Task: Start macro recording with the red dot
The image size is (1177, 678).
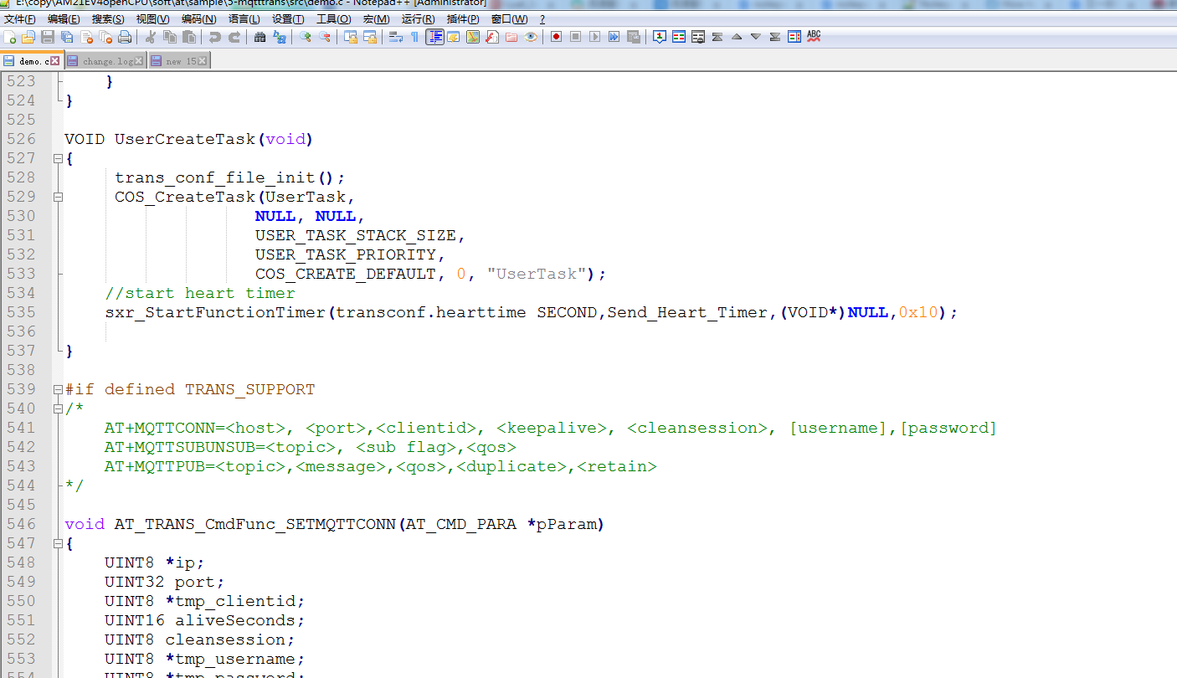Action: tap(556, 37)
